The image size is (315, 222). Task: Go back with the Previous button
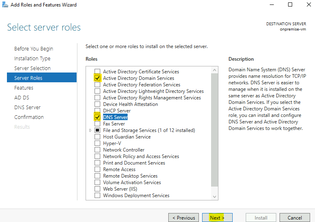coord(184,218)
